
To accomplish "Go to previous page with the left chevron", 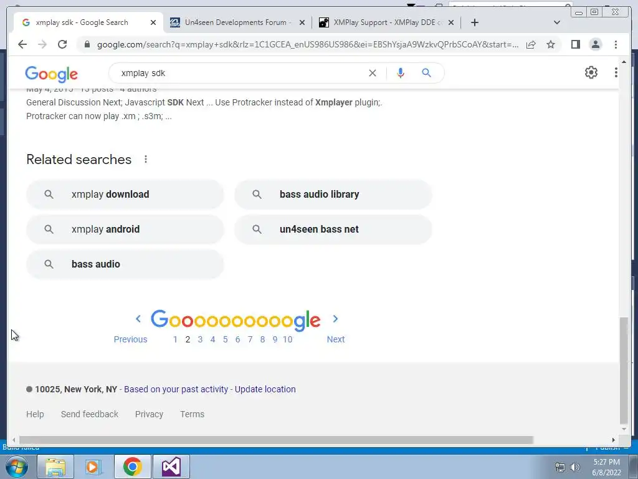I will click(138, 319).
